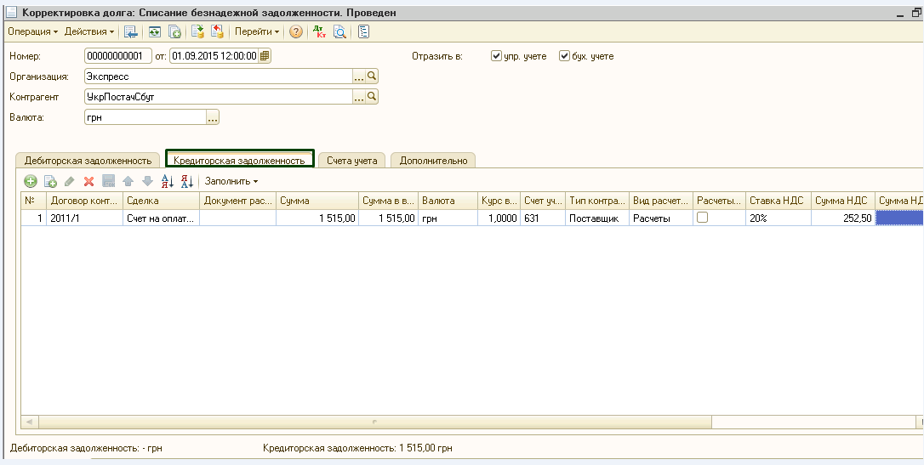Image resolution: width=924 pixels, height=465 pixels.
Task: Click the ellipsis selector for Контрагент
Action: point(359,97)
